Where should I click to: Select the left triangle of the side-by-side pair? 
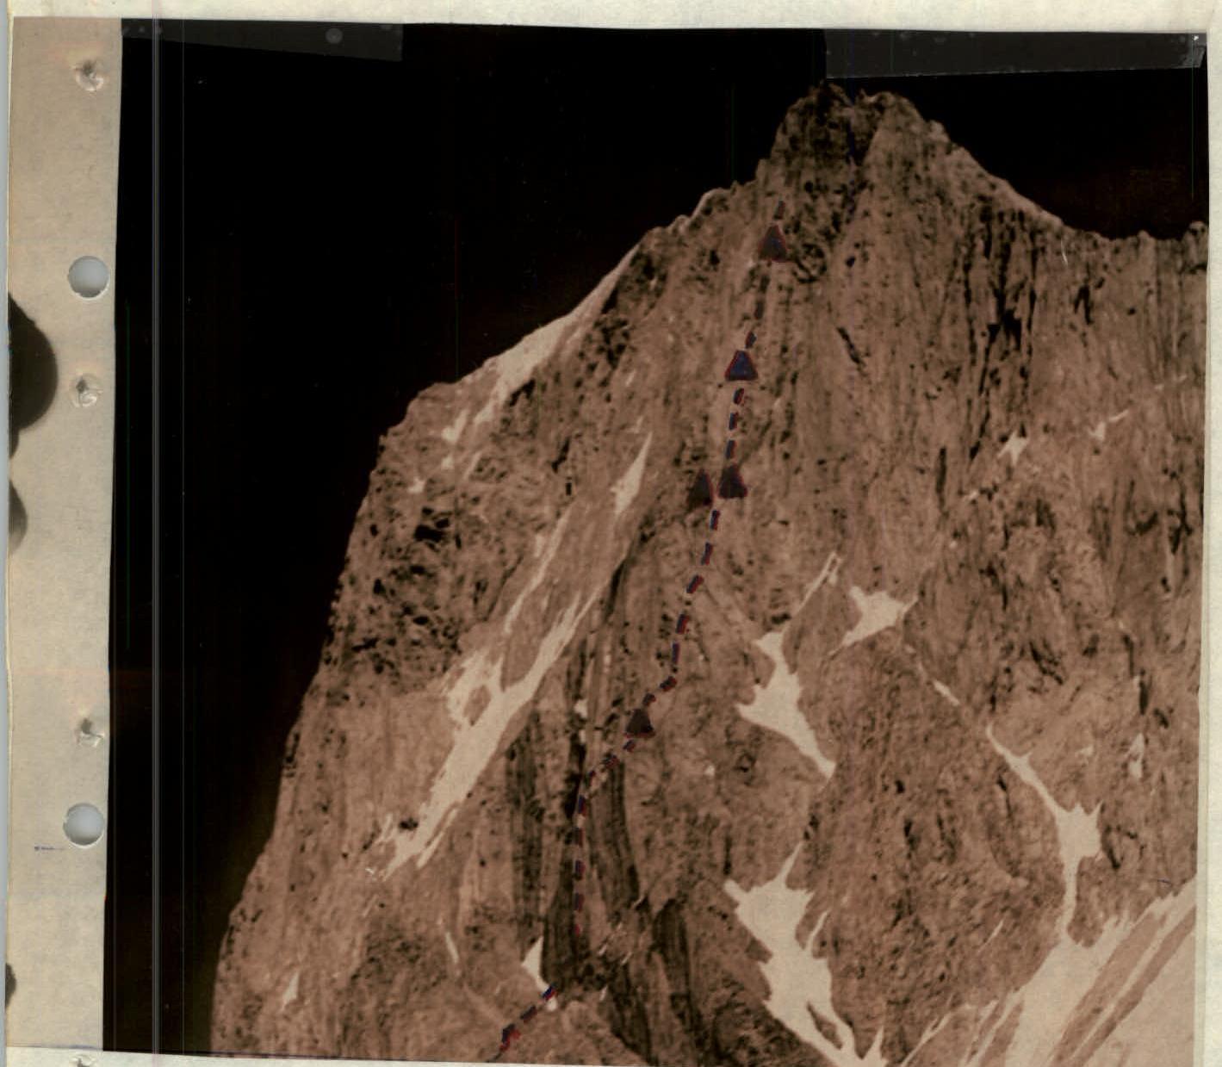point(702,488)
